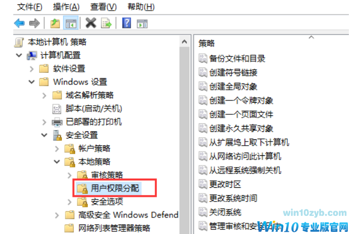Click the Up one level folder icon
Image resolution: width=351 pixels, height=234 pixels.
(x=55, y=23)
